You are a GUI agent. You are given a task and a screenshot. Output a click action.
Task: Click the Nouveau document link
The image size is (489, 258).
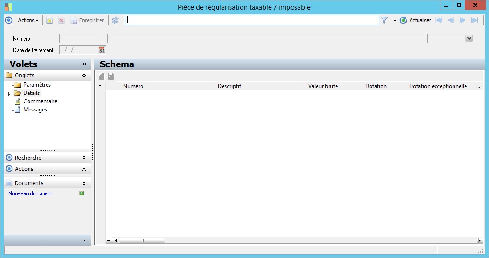coord(30,193)
